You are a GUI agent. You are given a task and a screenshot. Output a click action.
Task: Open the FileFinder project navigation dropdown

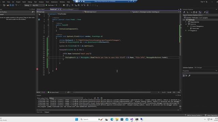point(60,12)
